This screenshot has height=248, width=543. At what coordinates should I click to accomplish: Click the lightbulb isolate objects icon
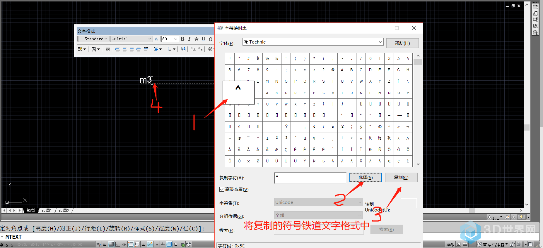click(521, 217)
